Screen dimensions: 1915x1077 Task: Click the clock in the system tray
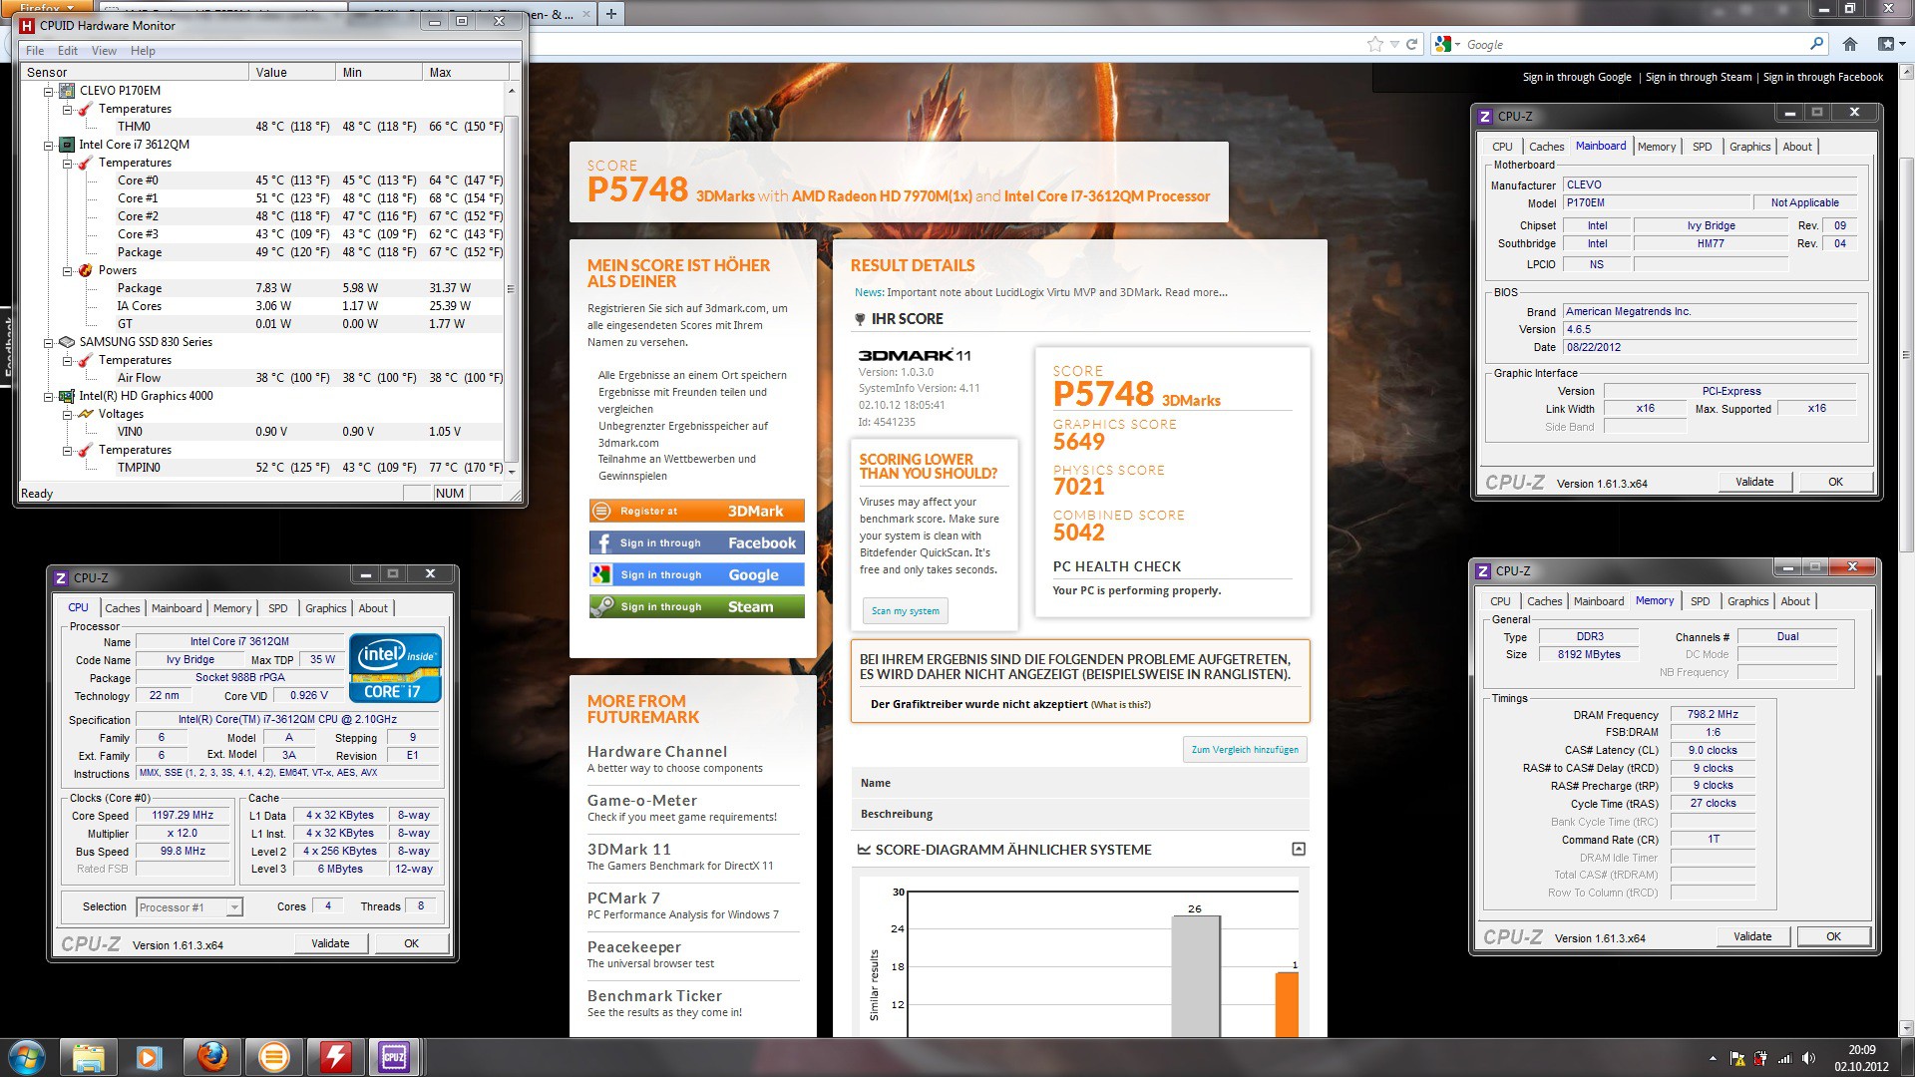1861,1057
